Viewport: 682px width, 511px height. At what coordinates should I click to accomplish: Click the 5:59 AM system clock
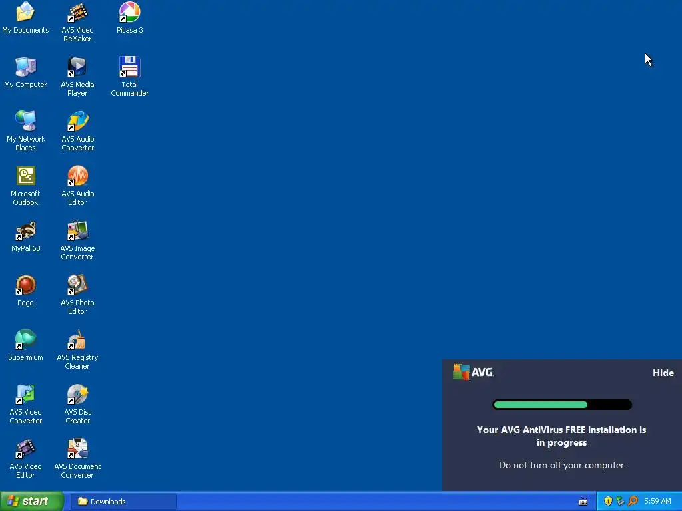coord(657,501)
